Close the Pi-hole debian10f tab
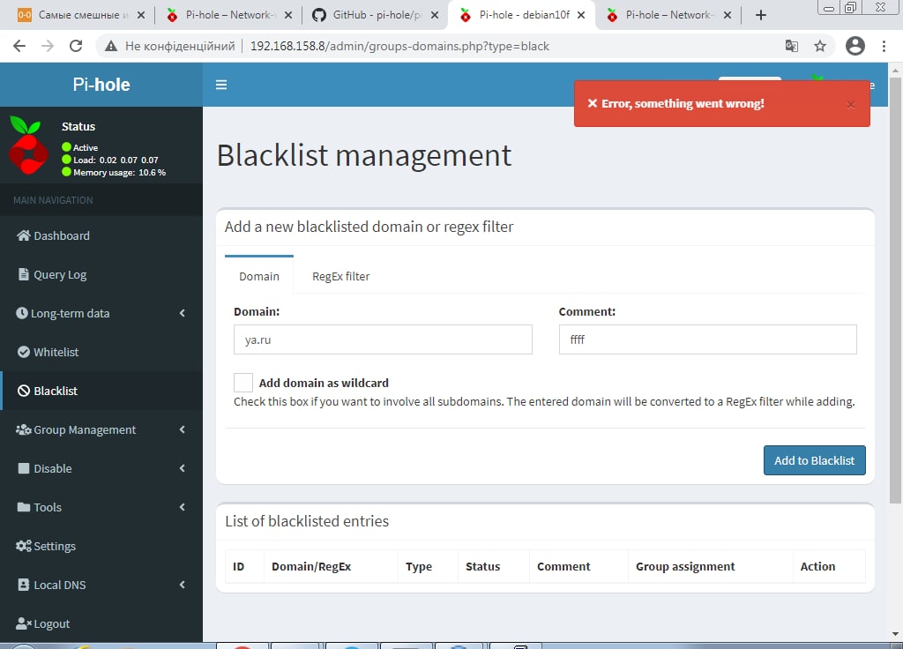This screenshot has width=903, height=649. [582, 15]
